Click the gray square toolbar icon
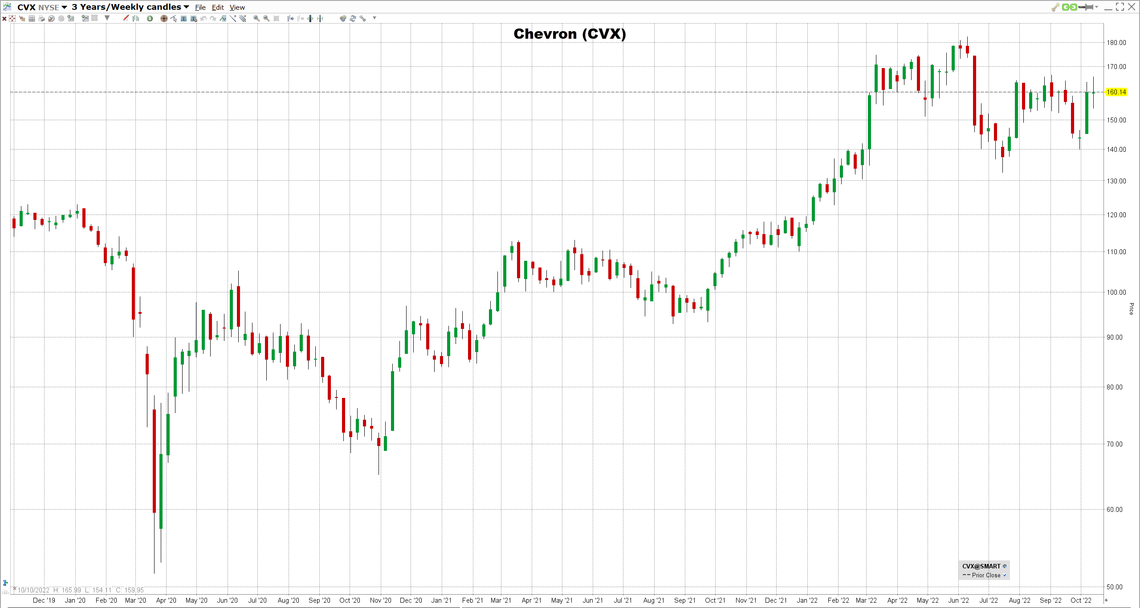The image size is (1140, 608). 94,18
